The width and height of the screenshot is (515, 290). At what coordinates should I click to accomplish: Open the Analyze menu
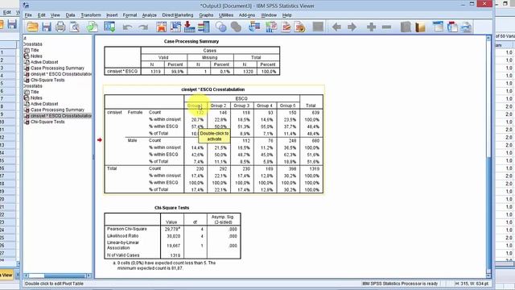pos(149,15)
